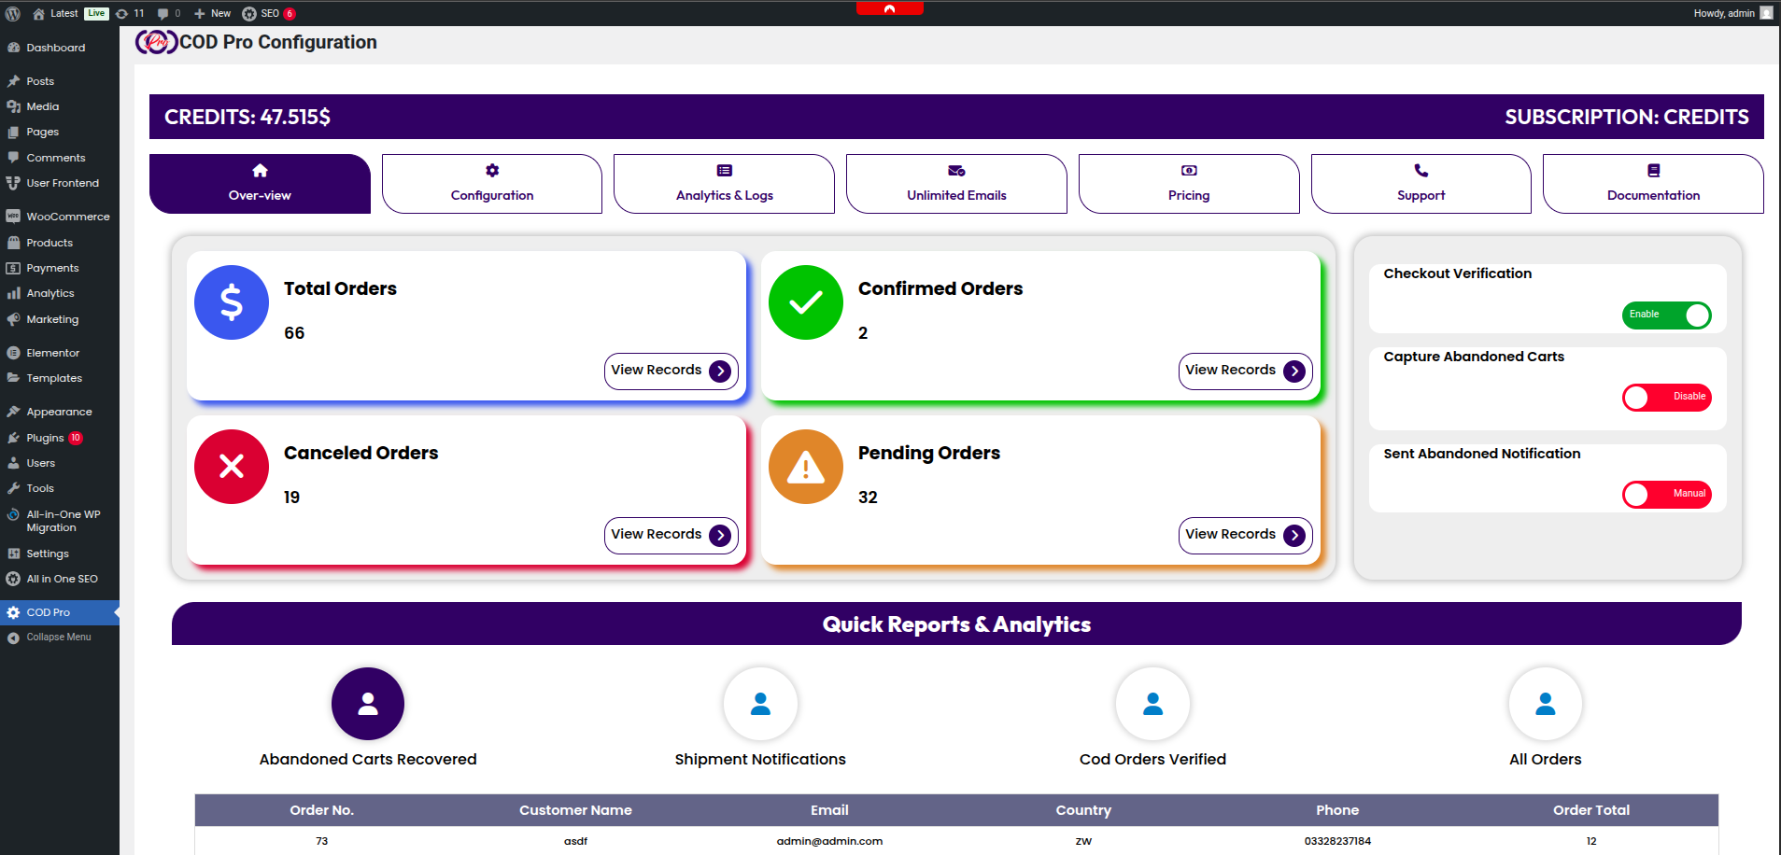Screen dimensions: 1781x855
Task: Open Products in the sidebar
Action: tap(60, 243)
